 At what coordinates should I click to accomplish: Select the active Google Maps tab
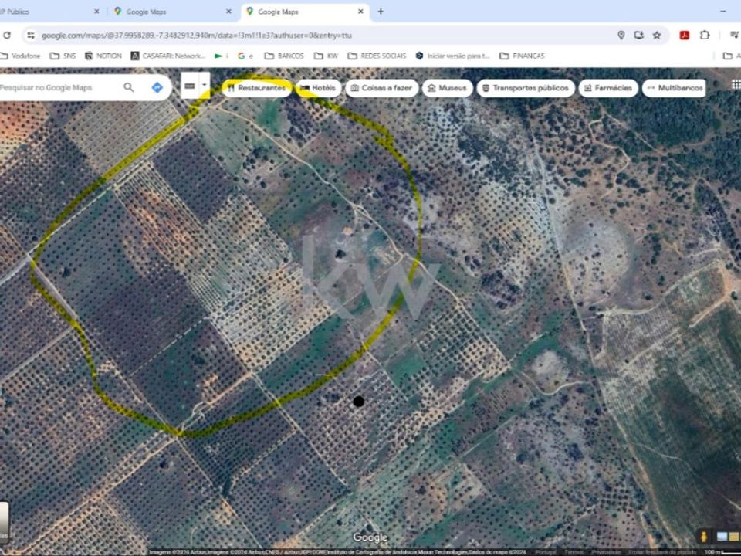point(305,12)
